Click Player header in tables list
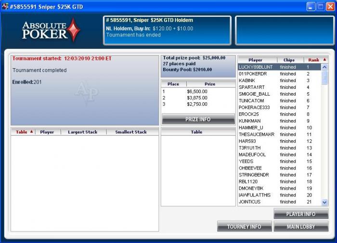 tap(48, 132)
